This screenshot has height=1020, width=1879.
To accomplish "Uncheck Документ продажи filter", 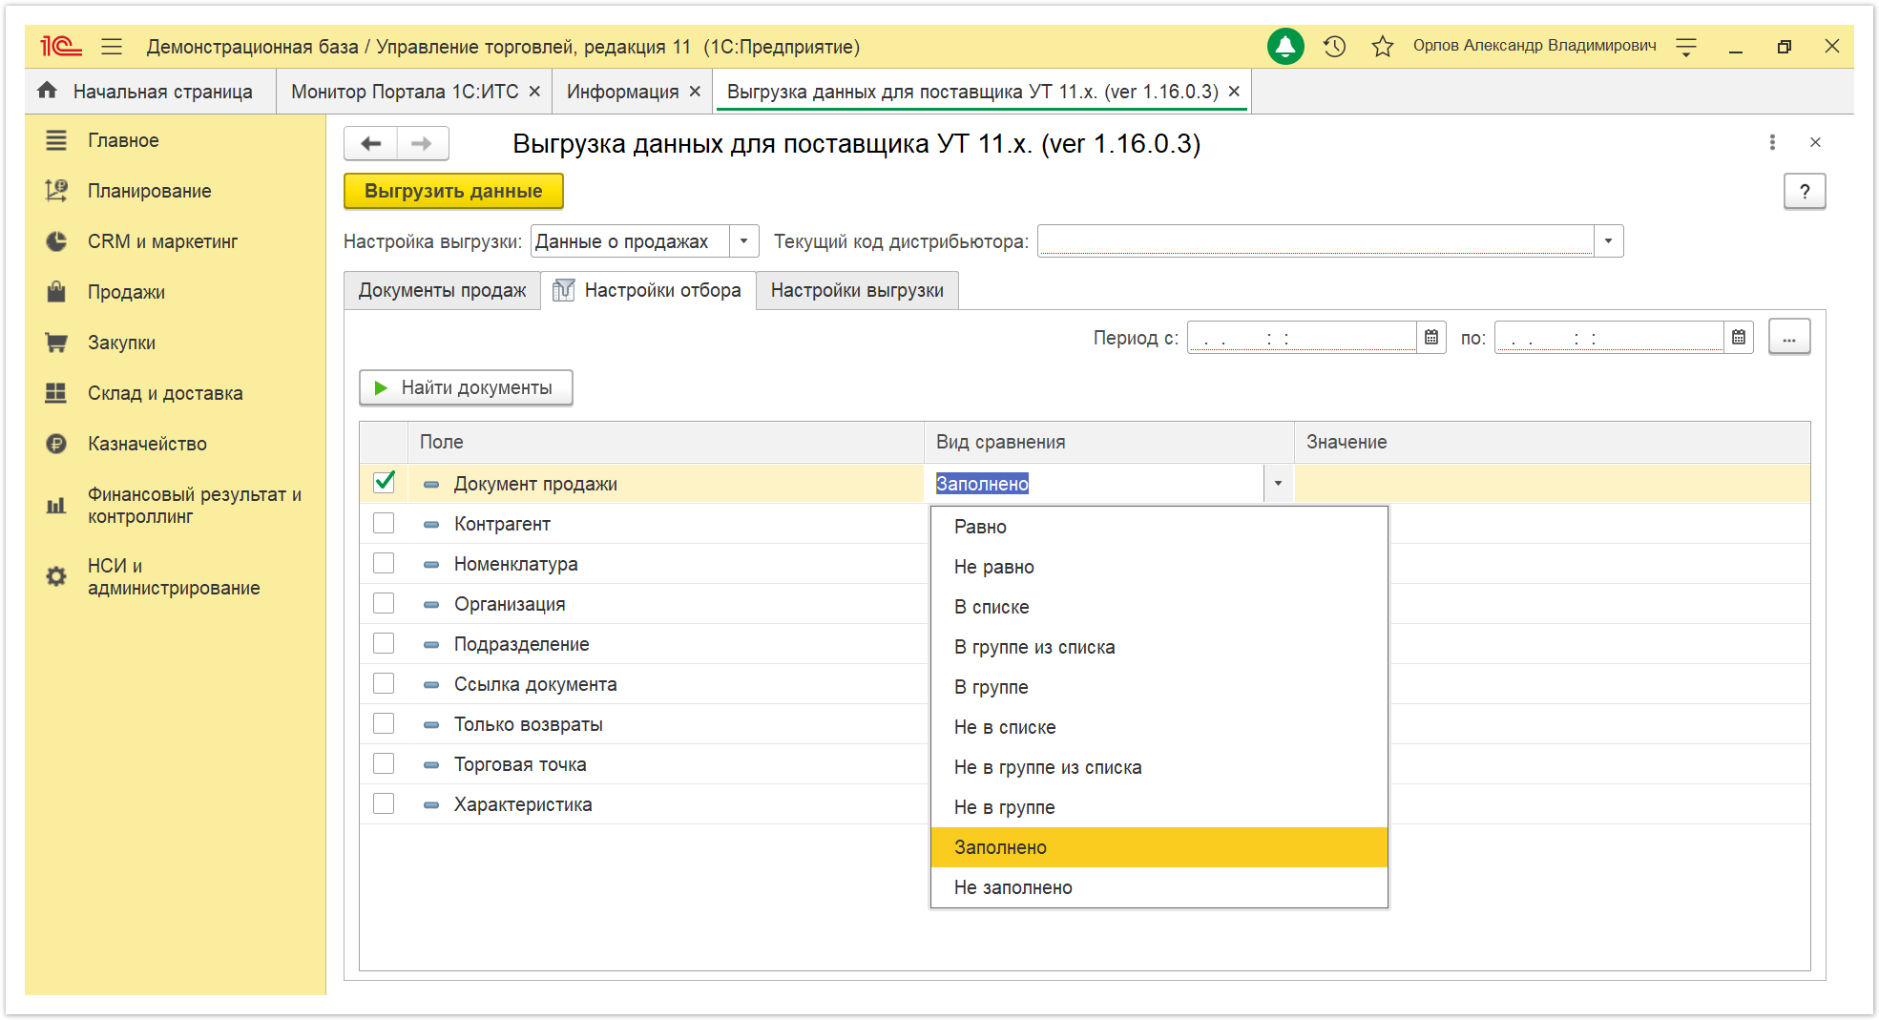I will (x=384, y=482).
